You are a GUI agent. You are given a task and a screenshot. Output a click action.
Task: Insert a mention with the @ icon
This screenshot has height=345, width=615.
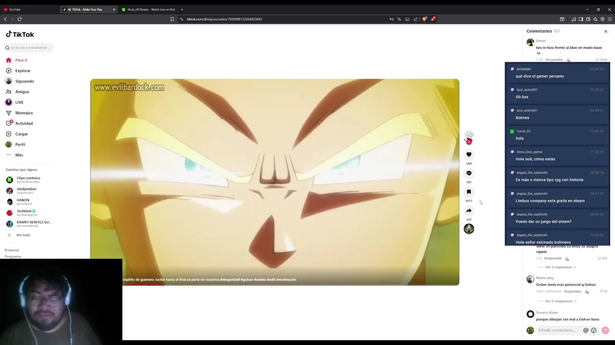click(586, 330)
